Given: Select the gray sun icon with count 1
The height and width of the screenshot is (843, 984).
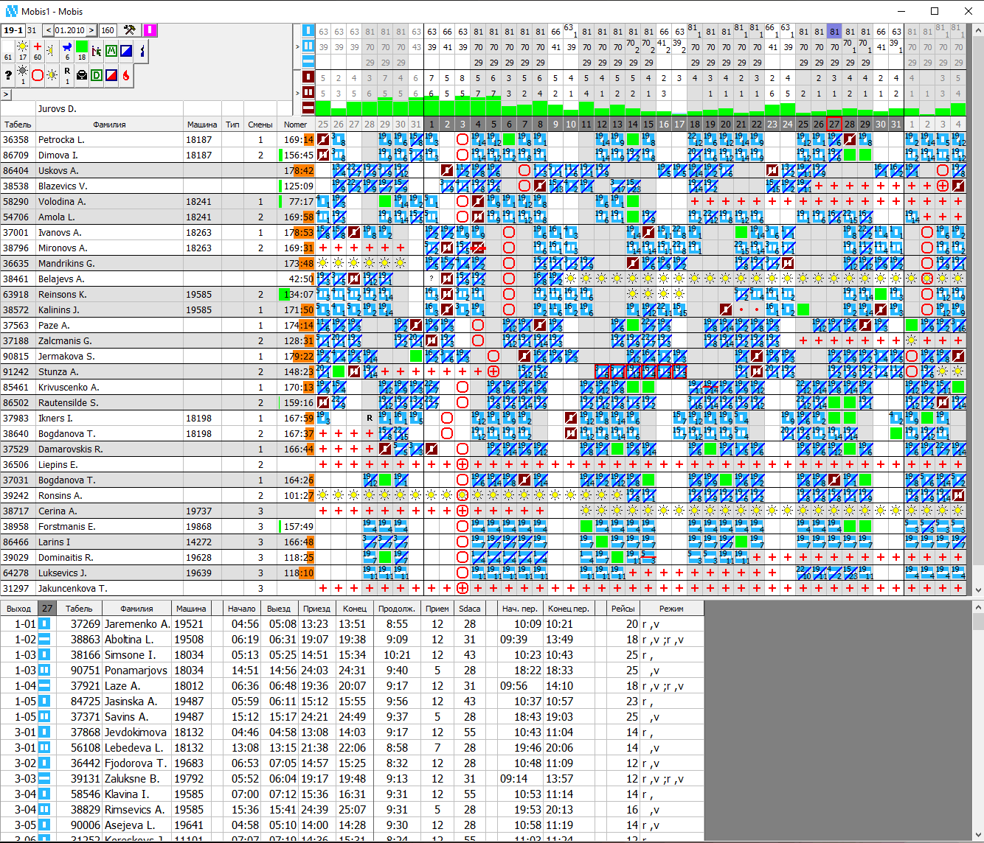Looking at the screenshot, I should 23,74.
